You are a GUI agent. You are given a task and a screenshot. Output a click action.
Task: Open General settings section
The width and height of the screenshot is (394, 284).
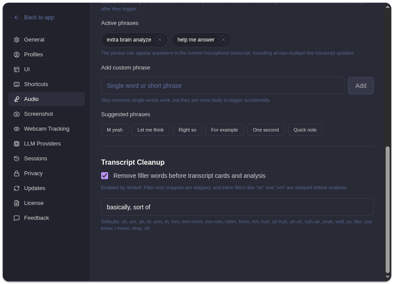[x=47, y=40]
